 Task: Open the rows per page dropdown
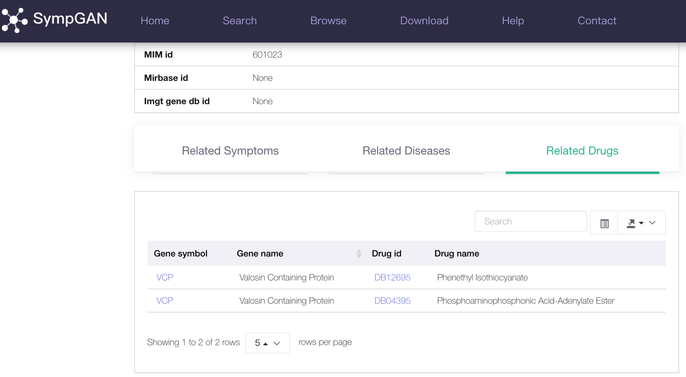click(x=267, y=343)
